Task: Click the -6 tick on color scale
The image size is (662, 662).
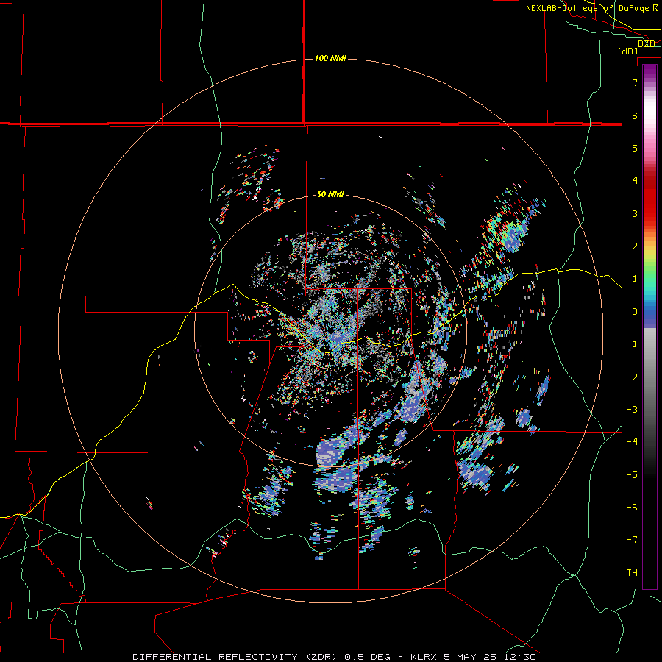Action: [632, 508]
